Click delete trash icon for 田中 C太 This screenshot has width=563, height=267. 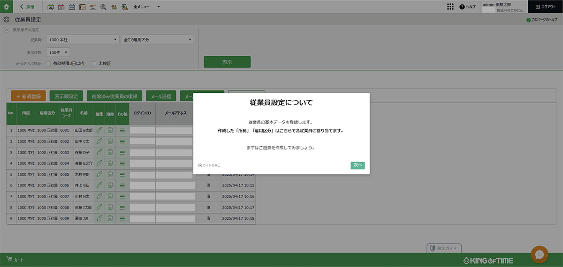tap(110, 141)
